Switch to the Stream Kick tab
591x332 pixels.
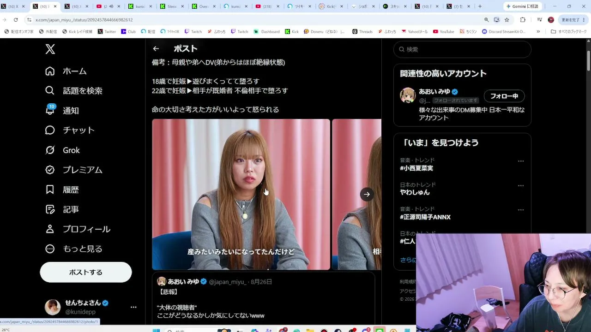point(171,6)
